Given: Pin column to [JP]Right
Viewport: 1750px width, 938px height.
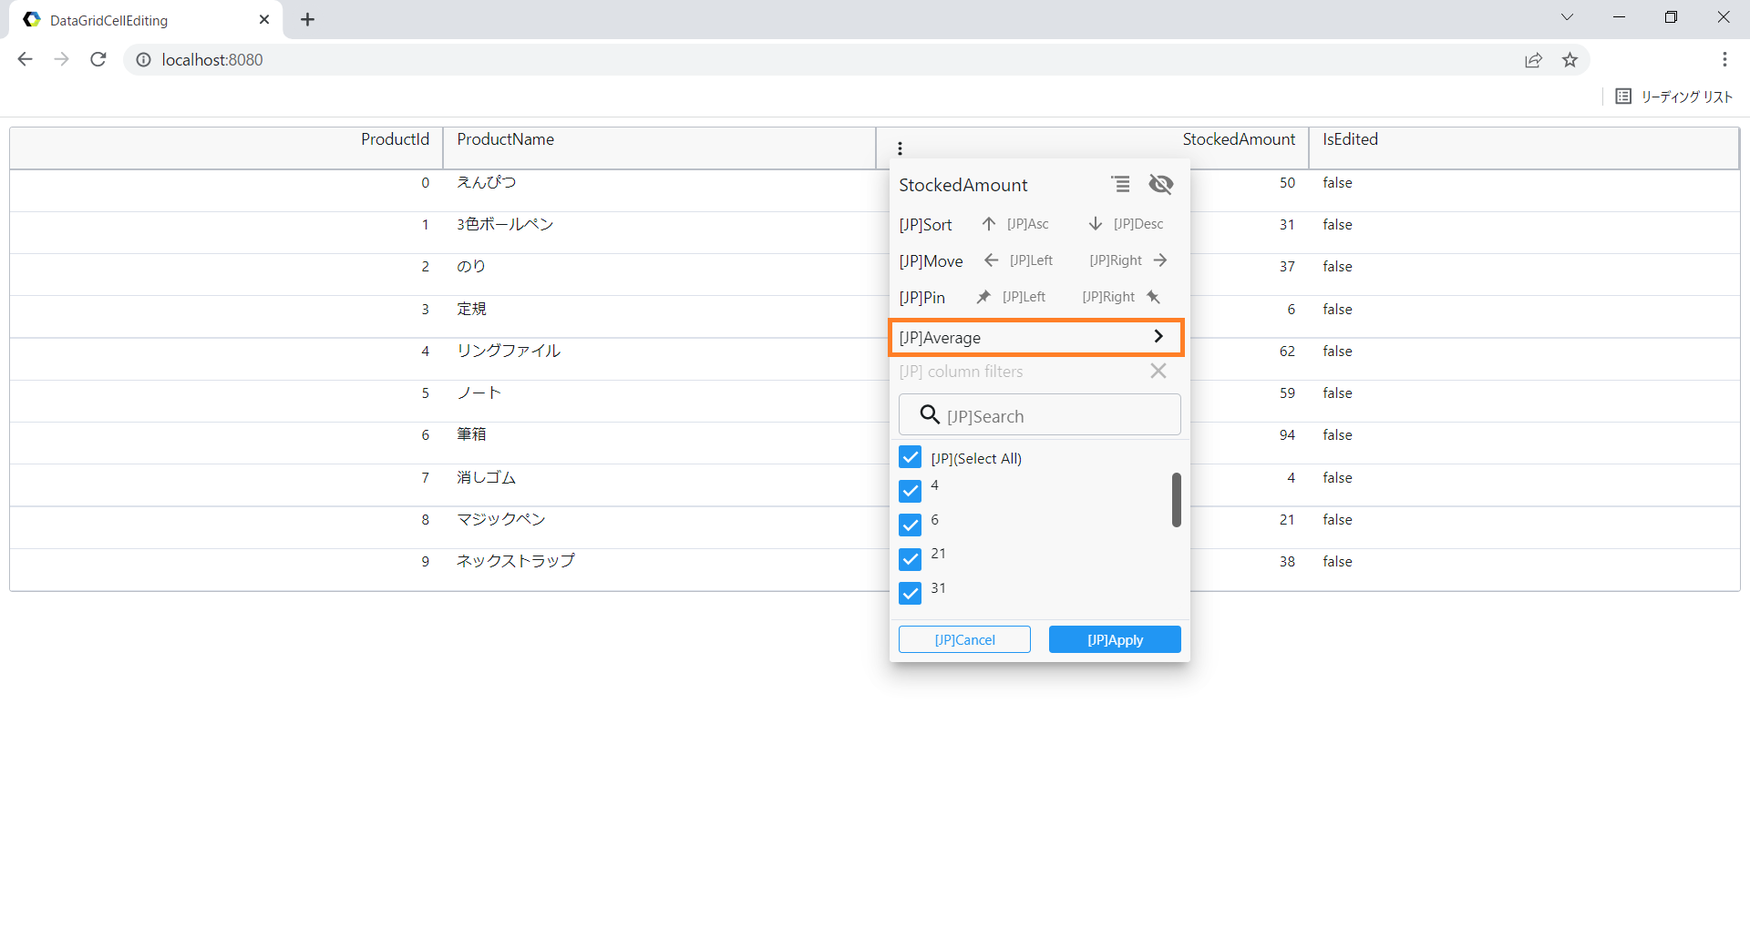Looking at the screenshot, I should tap(1122, 297).
